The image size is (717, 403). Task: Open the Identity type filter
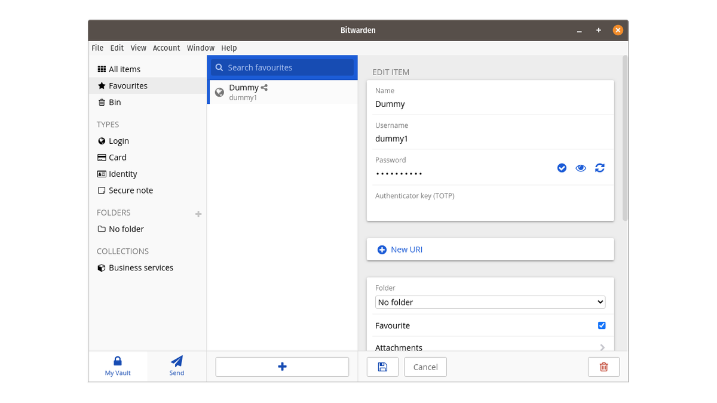[x=122, y=174]
